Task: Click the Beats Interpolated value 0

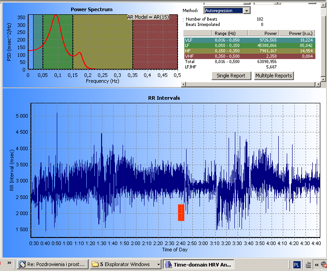Action: pyautogui.click(x=262, y=25)
